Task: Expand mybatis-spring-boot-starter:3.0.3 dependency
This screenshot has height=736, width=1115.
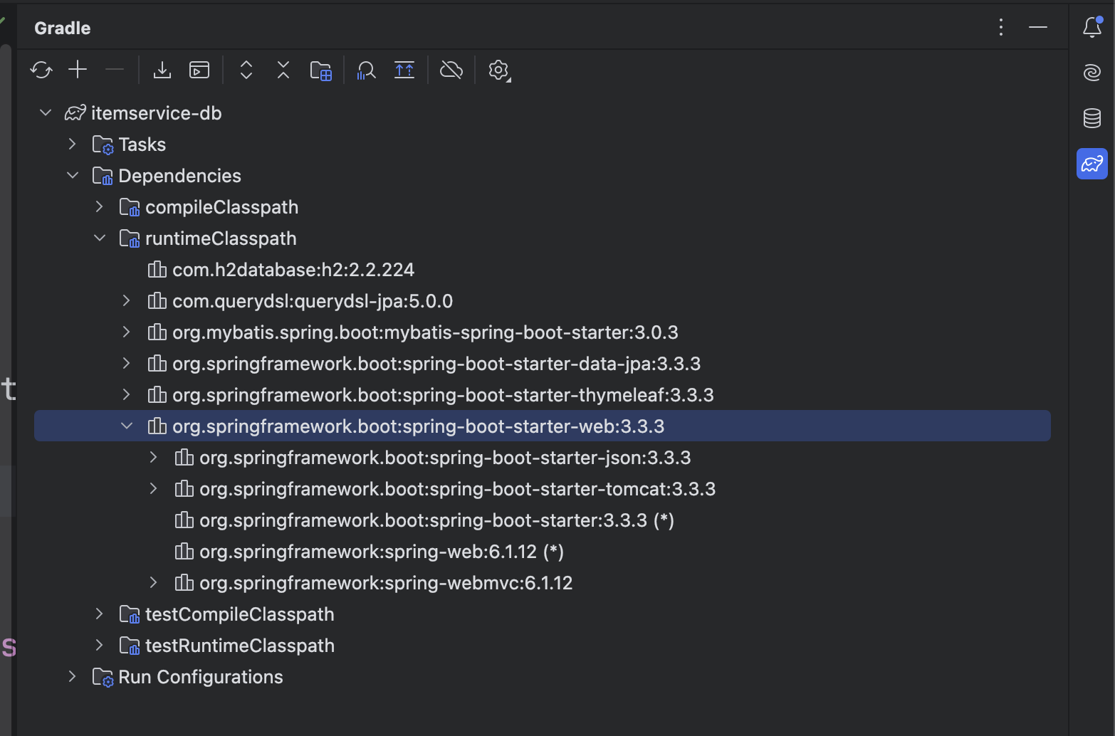Action: click(126, 332)
